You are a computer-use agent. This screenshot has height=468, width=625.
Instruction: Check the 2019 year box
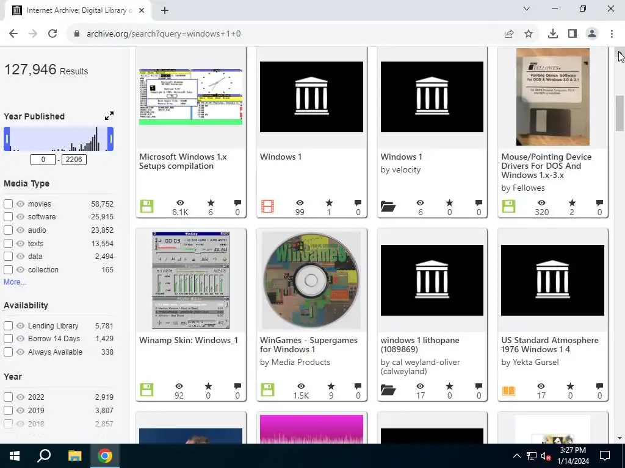coord(9,410)
